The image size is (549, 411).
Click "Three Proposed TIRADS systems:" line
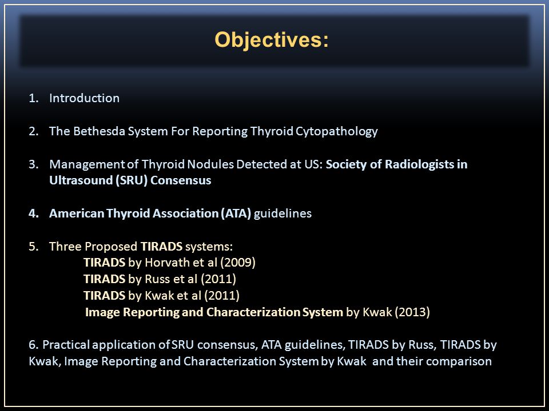pos(141,247)
